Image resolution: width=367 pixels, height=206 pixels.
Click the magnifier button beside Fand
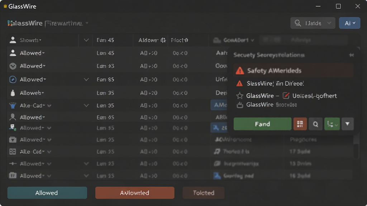click(x=315, y=124)
